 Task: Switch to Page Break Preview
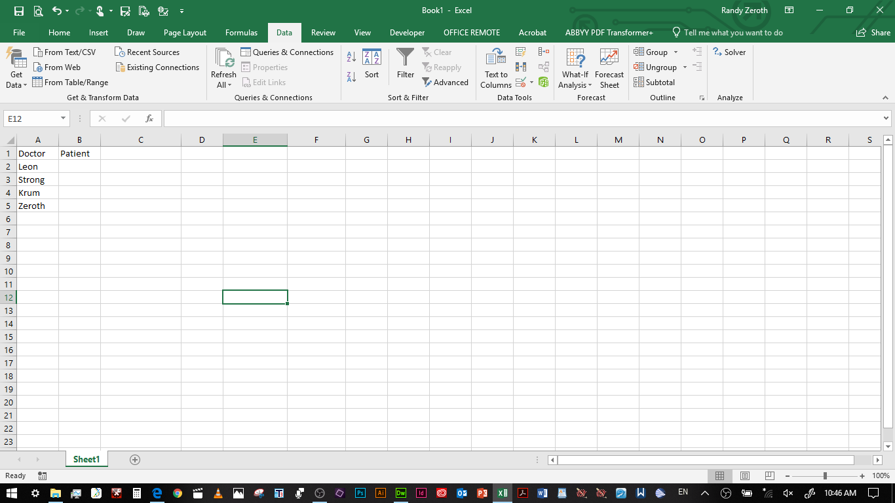[x=770, y=475]
